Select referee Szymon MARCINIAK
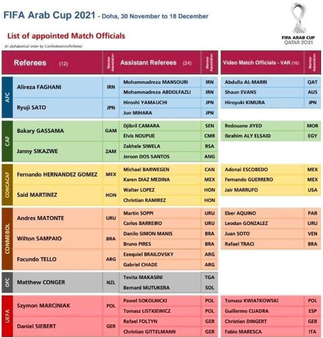The height and width of the screenshot is (338, 323). pyautogui.click(x=44, y=306)
